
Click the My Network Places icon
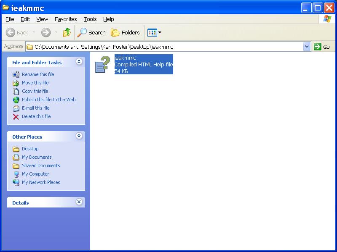tap(16, 183)
